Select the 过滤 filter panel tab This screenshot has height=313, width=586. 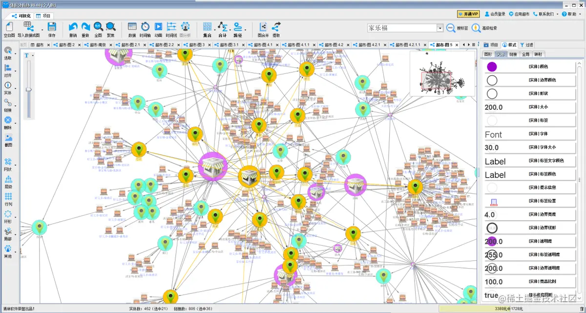526,44
